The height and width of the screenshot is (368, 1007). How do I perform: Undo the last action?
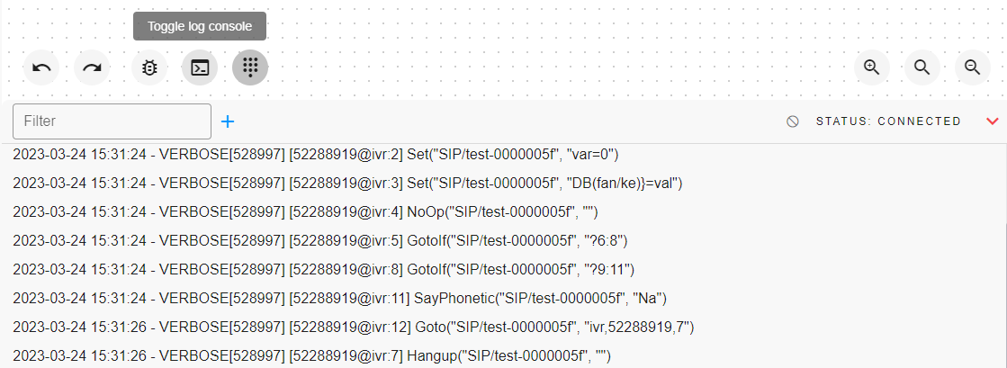click(x=41, y=67)
